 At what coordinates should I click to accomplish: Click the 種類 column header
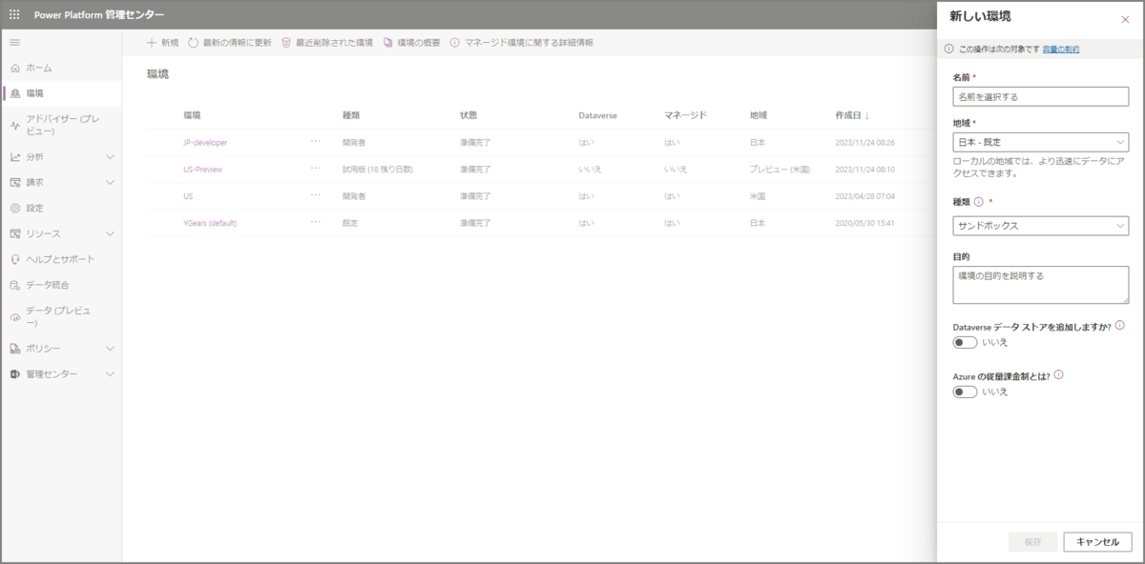coord(351,115)
